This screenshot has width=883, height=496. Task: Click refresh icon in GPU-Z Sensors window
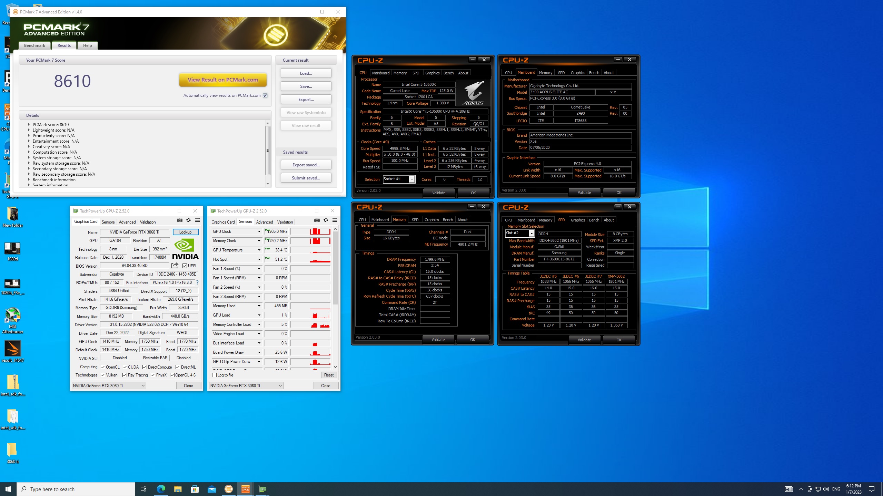point(326,220)
